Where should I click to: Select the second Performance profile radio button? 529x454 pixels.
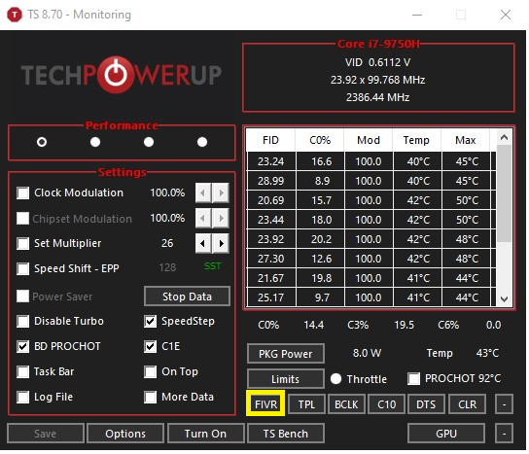point(95,142)
